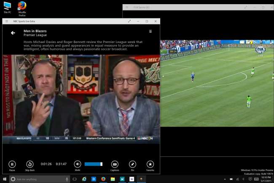The image size is (274, 183).
Task: Click the white tile app icon on taskbar
Action: (132, 179)
